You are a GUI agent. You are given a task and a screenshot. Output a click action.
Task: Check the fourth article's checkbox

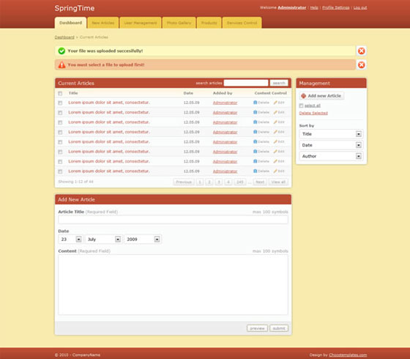[x=60, y=133]
